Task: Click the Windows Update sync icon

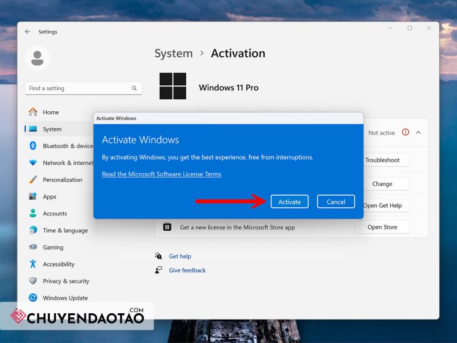Action: point(33,298)
